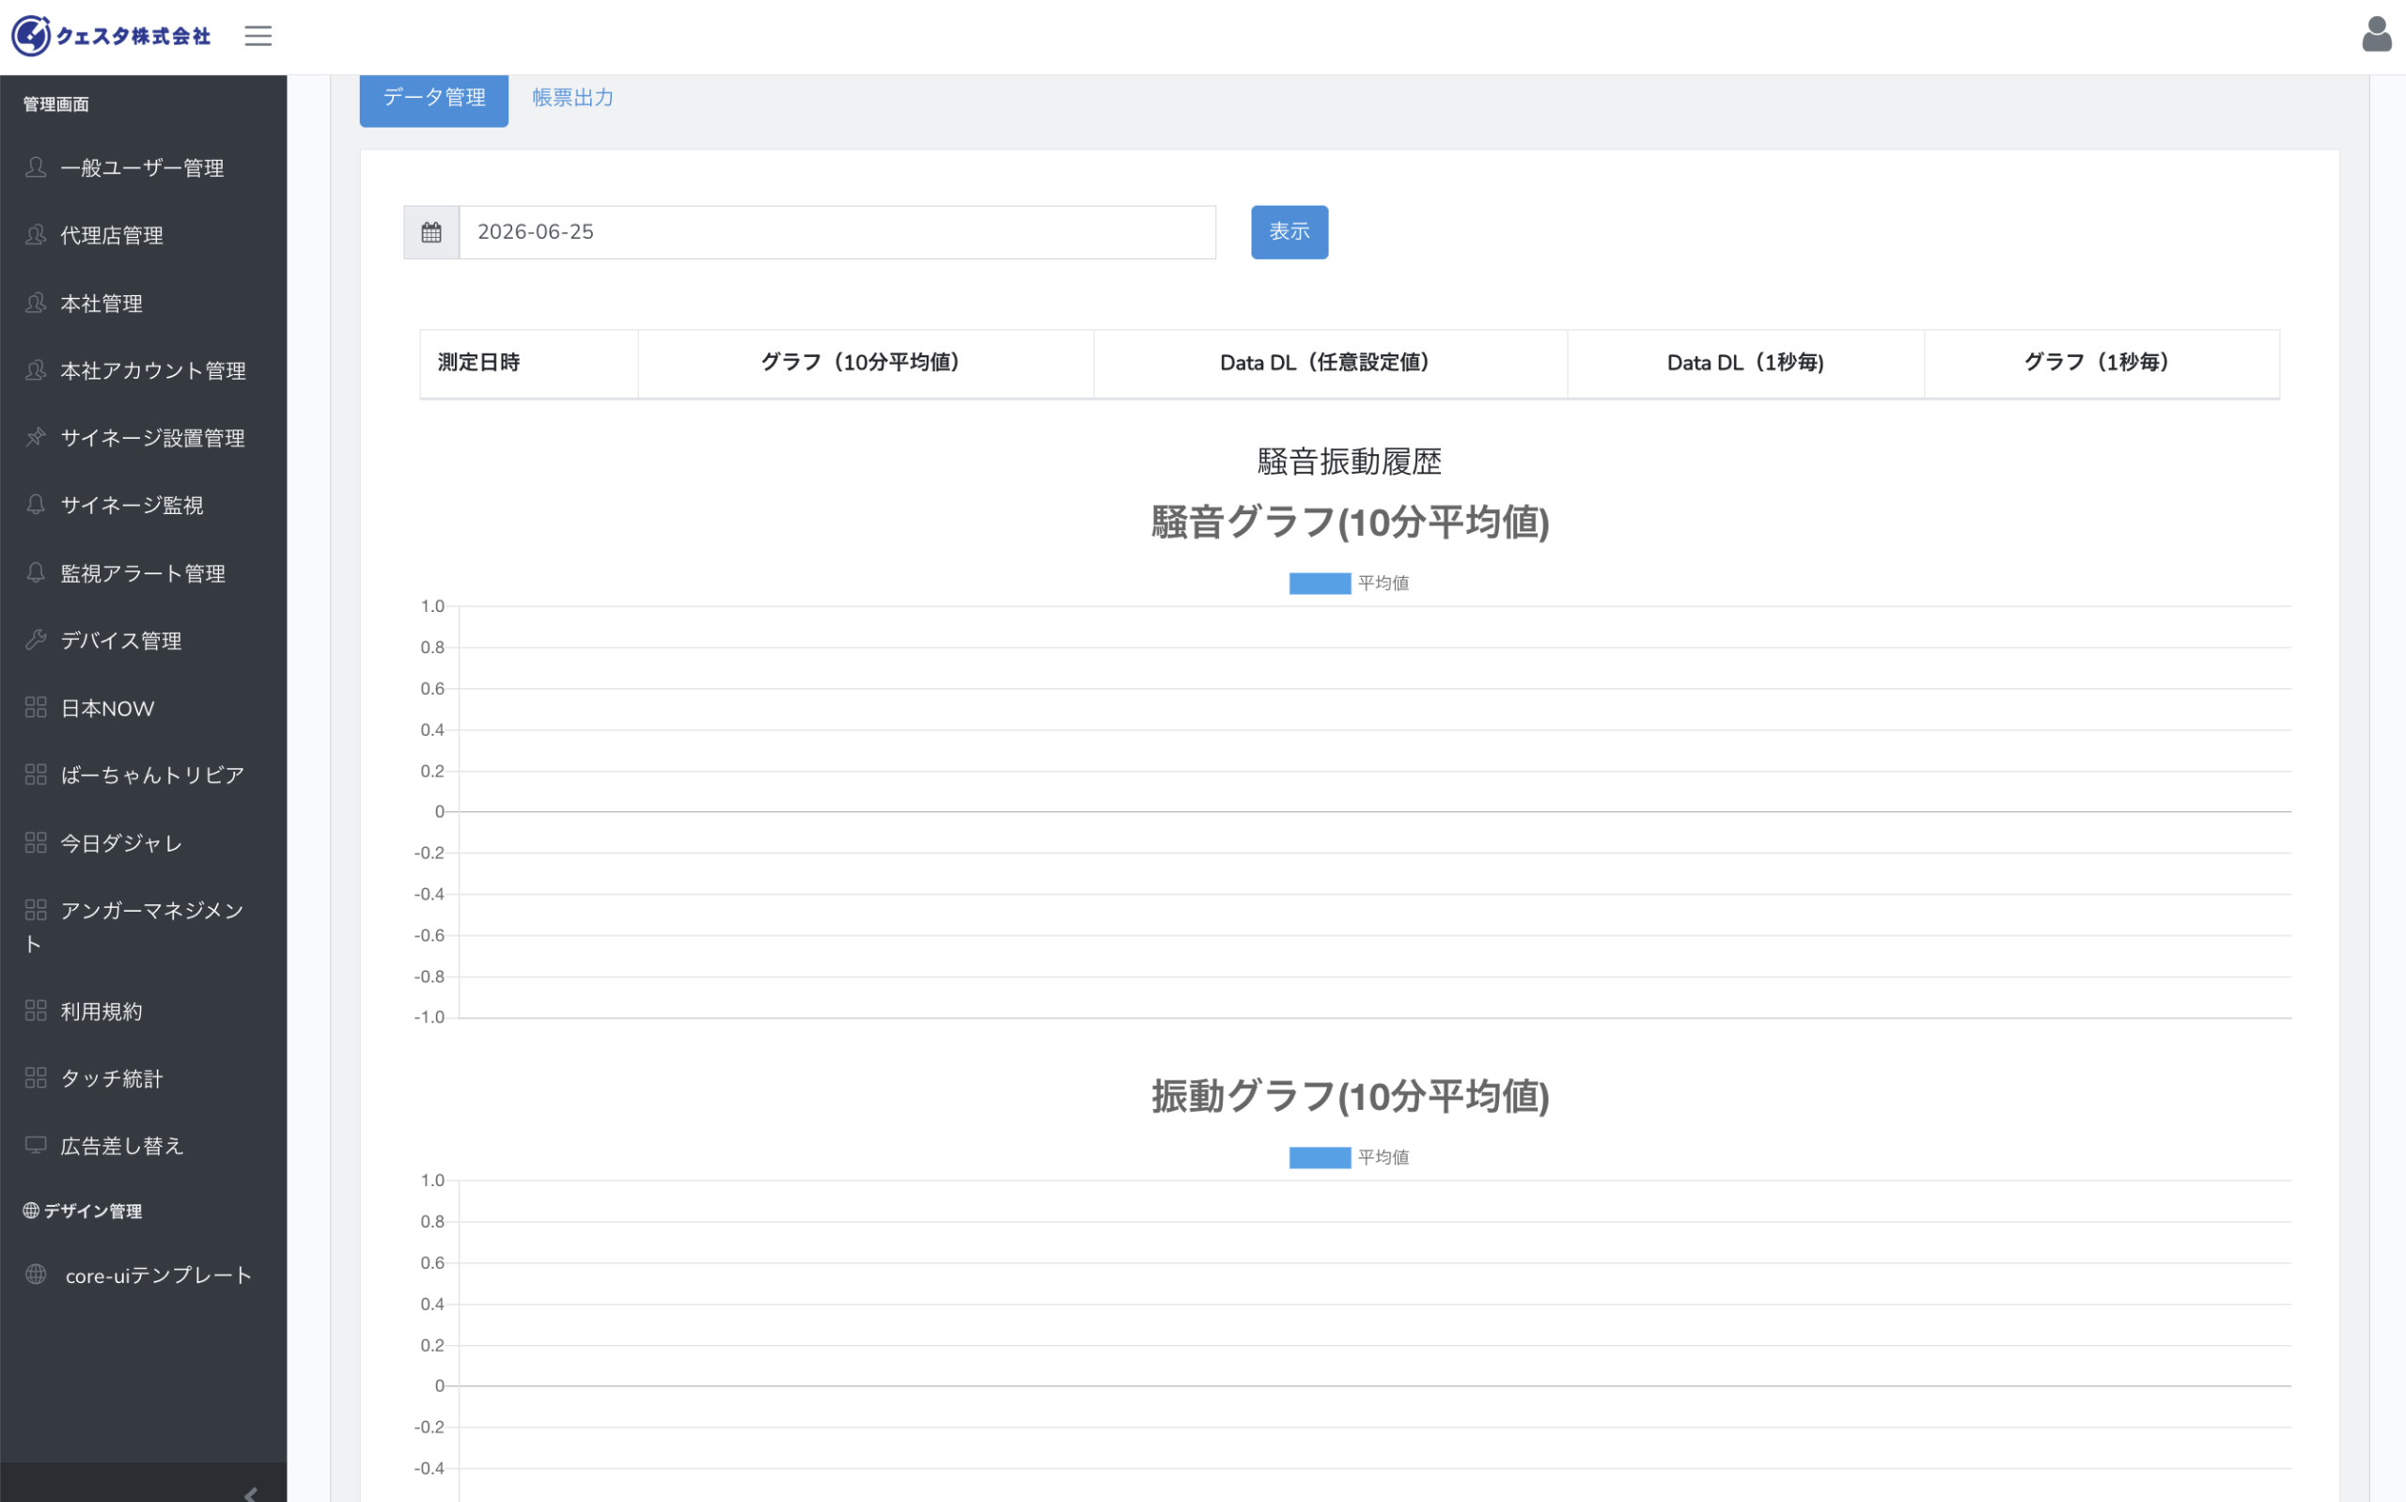The width and height of the screenshot is (2406, 1502).
Task: Click the グラフ（1秒毎） column header
Action: (x=2101, y=363)
